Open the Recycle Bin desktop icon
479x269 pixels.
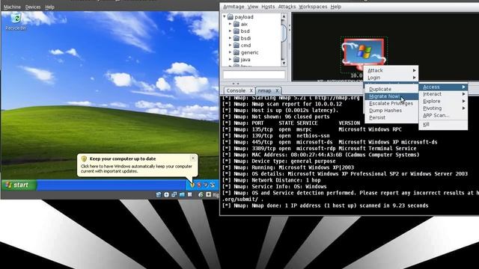coord(16,22)
